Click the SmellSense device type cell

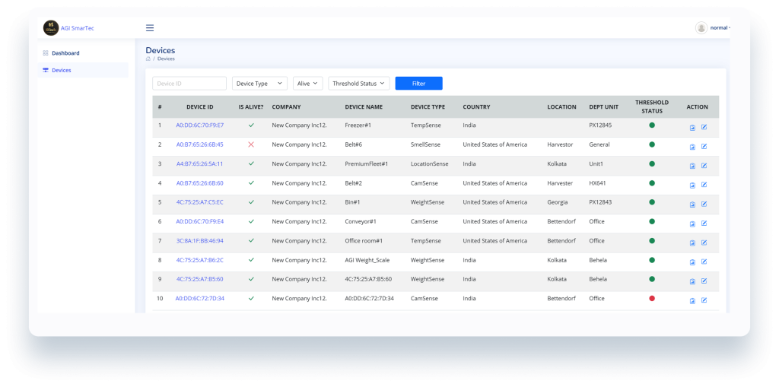(425, 144)
